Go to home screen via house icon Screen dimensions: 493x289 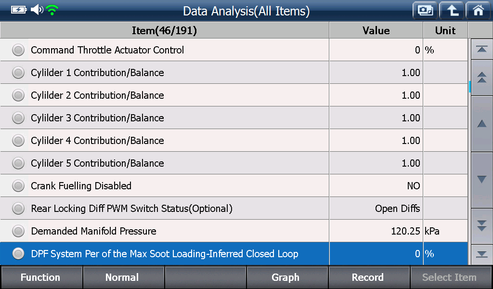coord(479,11)
